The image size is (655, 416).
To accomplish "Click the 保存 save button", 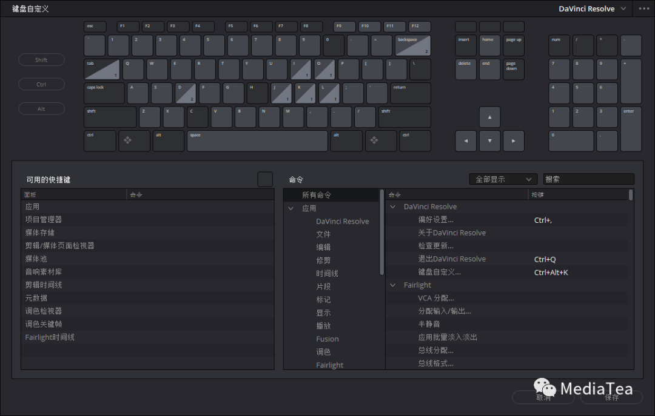I will pos(611,397).
